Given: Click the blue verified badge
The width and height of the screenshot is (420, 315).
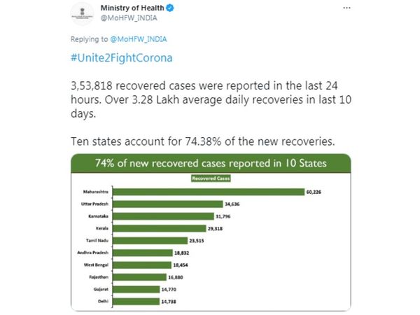Looking at the screenshot, I should (x=170, y=8).
